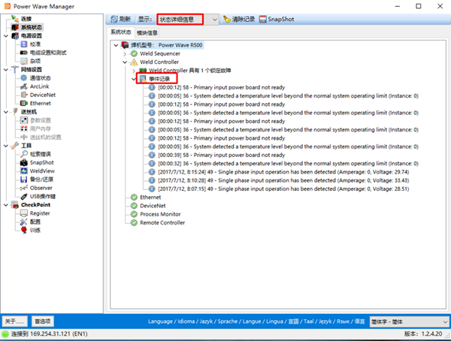The height and width of the screenshot is (341, 451).
Task: Switch to the 模块信息 tab
Action: point(147,33)
